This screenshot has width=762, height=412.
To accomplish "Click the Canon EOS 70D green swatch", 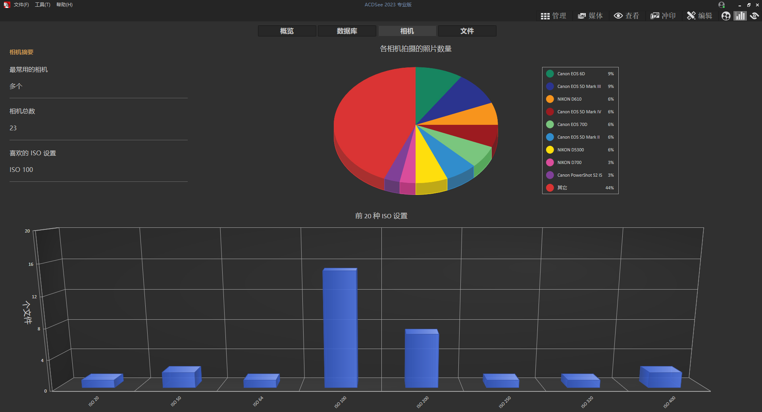I will pos(550,124).
